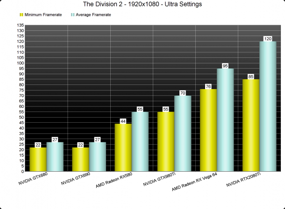This screenshot has width=285, height=209.
Task: Click the "135" y-axis tick label
Action: point(21,25)
